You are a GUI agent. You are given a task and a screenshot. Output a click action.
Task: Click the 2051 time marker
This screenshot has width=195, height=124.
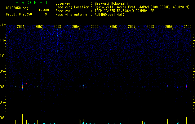[21, 27]
